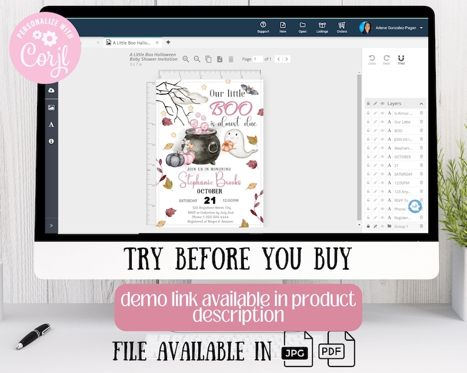Click the Group 1 ungroup tools icon
This screenshot has width=467, height=373.
click(375, 226)
